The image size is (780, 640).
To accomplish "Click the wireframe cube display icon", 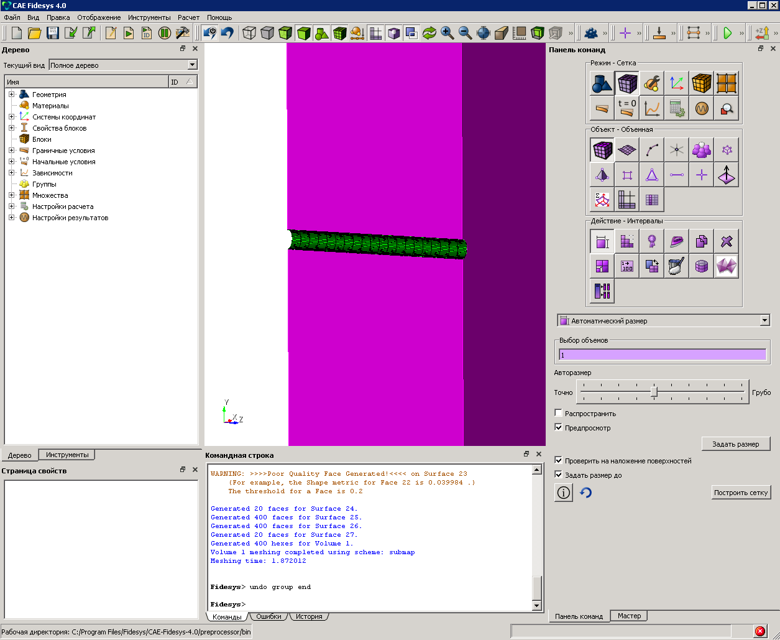I will [x=249, y=33].
